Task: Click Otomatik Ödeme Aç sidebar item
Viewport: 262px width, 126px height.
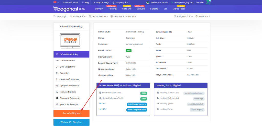Action: click(x=71, y=98)
